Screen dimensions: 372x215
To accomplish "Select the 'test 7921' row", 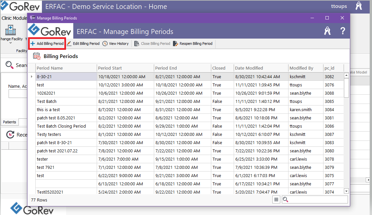I will tap(186, 168).
